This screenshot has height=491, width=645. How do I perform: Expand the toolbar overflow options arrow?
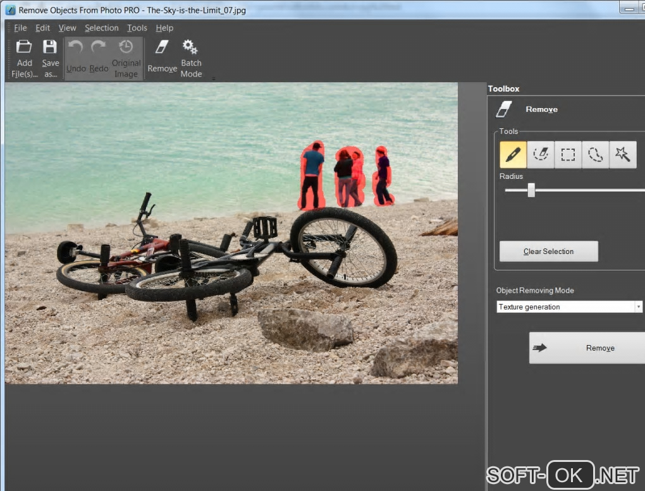[x=214, y=79]
